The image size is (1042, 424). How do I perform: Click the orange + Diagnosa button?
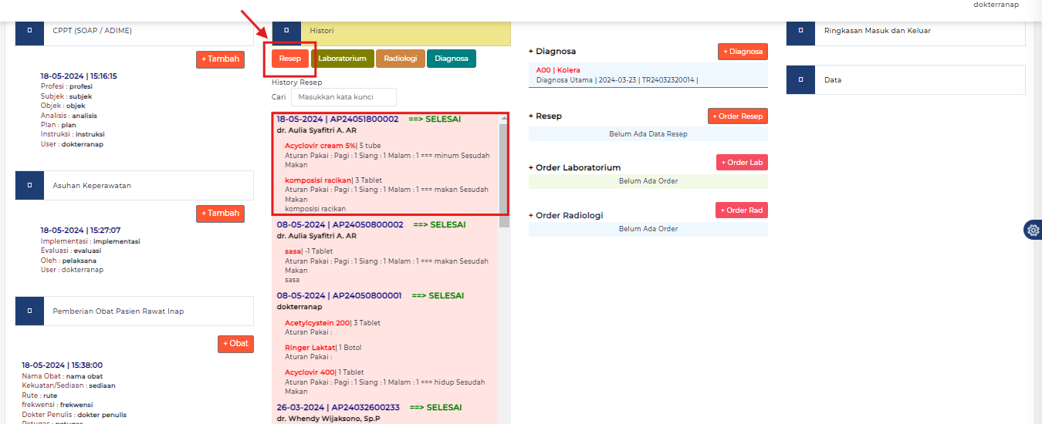(743, 52)
